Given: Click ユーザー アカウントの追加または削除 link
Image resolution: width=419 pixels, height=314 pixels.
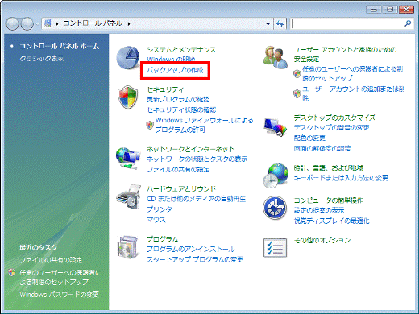Looking at the screenshot, I should point(354,93).
